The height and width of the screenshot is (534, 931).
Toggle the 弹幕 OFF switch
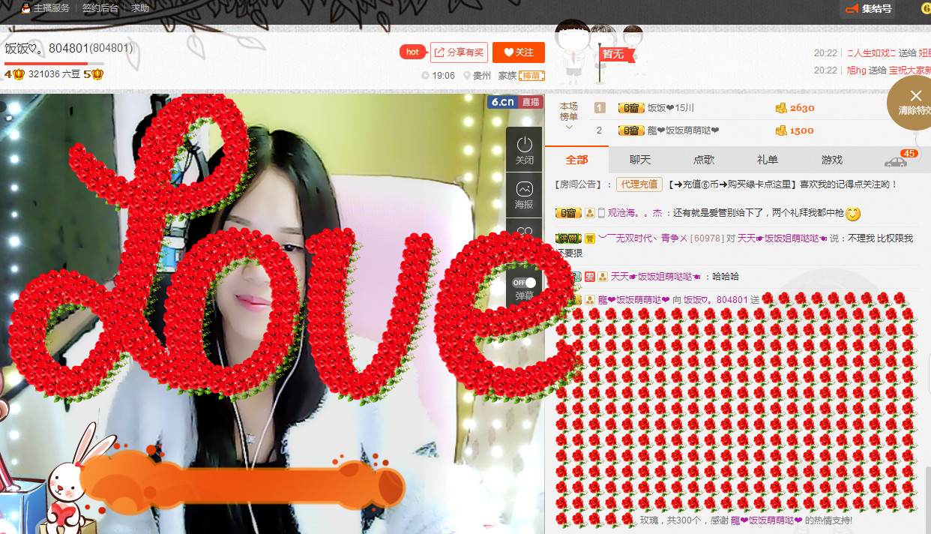(525, 283)
